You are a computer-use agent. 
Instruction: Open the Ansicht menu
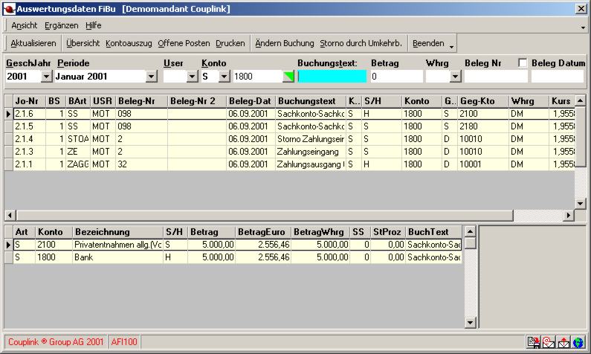click(25, 25)
